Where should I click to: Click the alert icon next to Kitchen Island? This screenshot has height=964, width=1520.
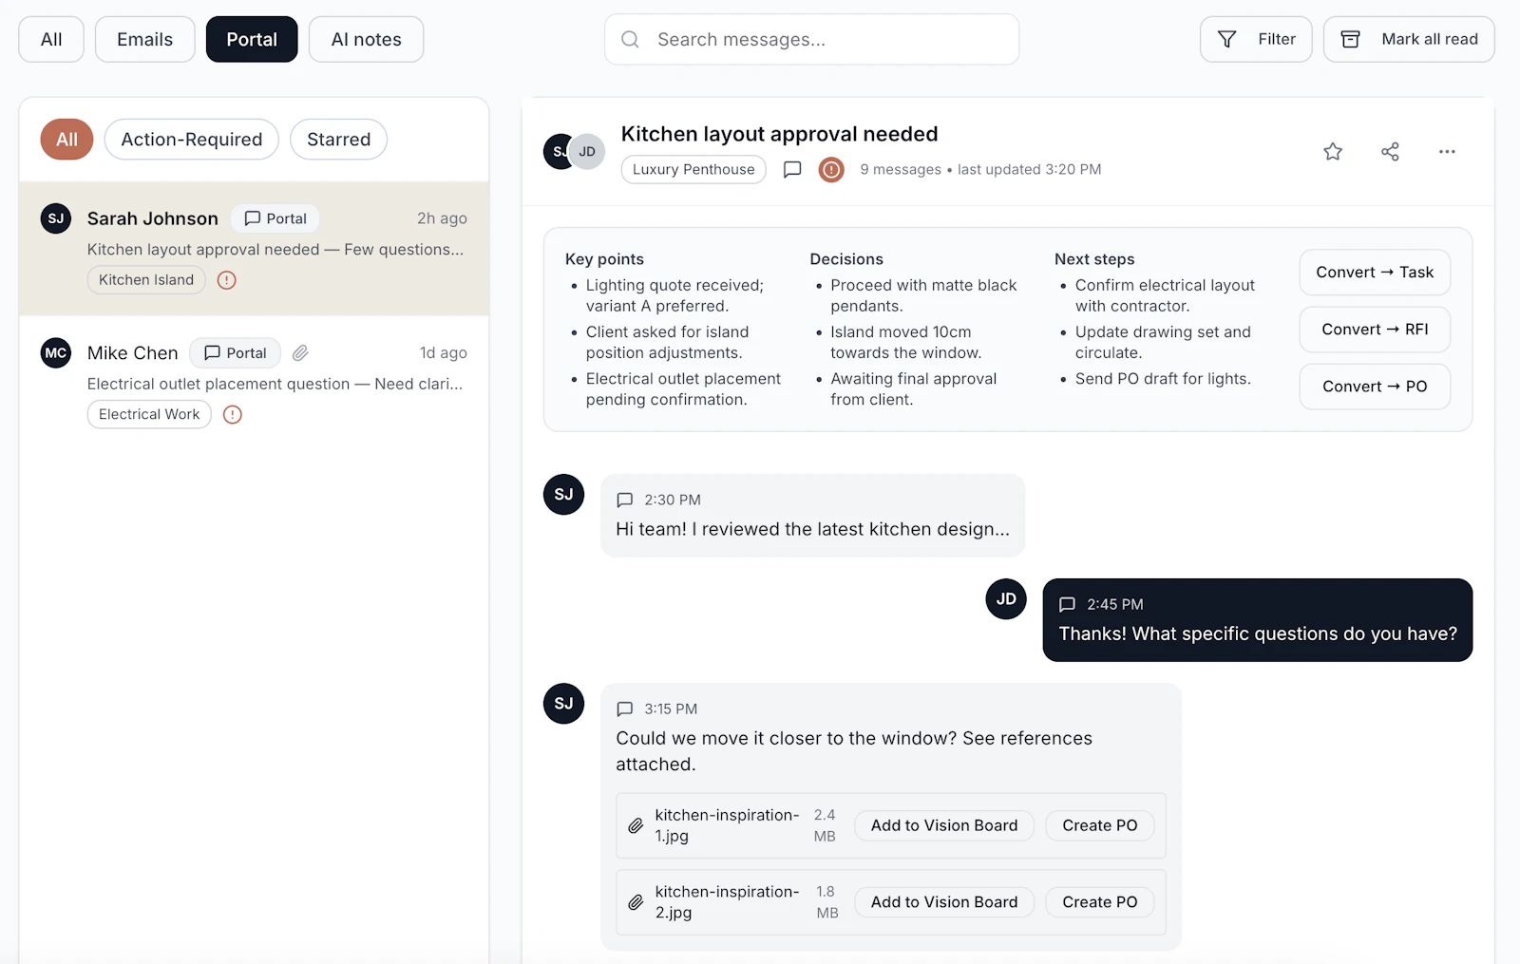(x=227, y=280)
